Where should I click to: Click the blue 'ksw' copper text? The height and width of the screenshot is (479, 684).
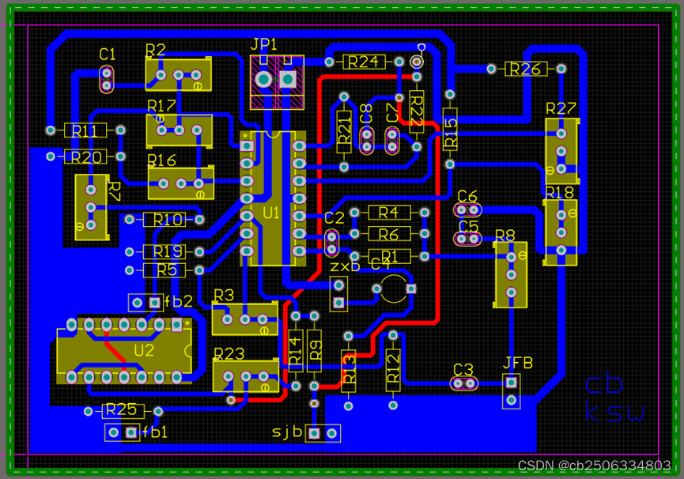(x=614, y=413)
